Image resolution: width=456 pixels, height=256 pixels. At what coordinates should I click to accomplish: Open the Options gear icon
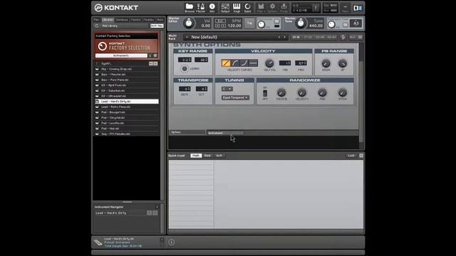[272, 8]
